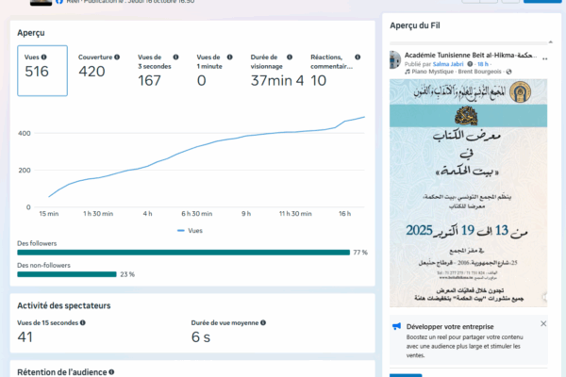Click the Couverture info icon
Screen dimensions: 566x377
coord(117,57)
